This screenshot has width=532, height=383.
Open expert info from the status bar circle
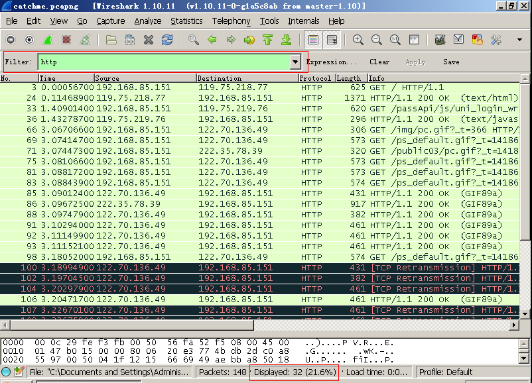click(6, 372)
